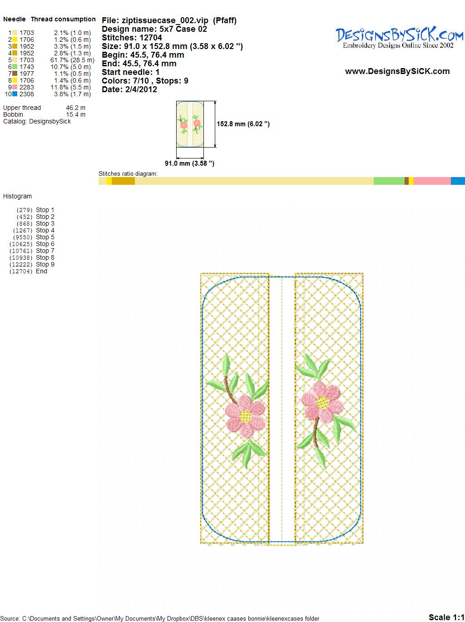This screenshot has width=465, height=622.
Task: Select the pink swatch for needle 9
Action: pos(15,87)
